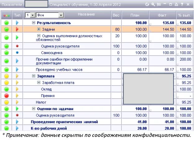Screen dimensions: 194x141
Task: Click the list view icon in title bar
Action: (159, 4)
